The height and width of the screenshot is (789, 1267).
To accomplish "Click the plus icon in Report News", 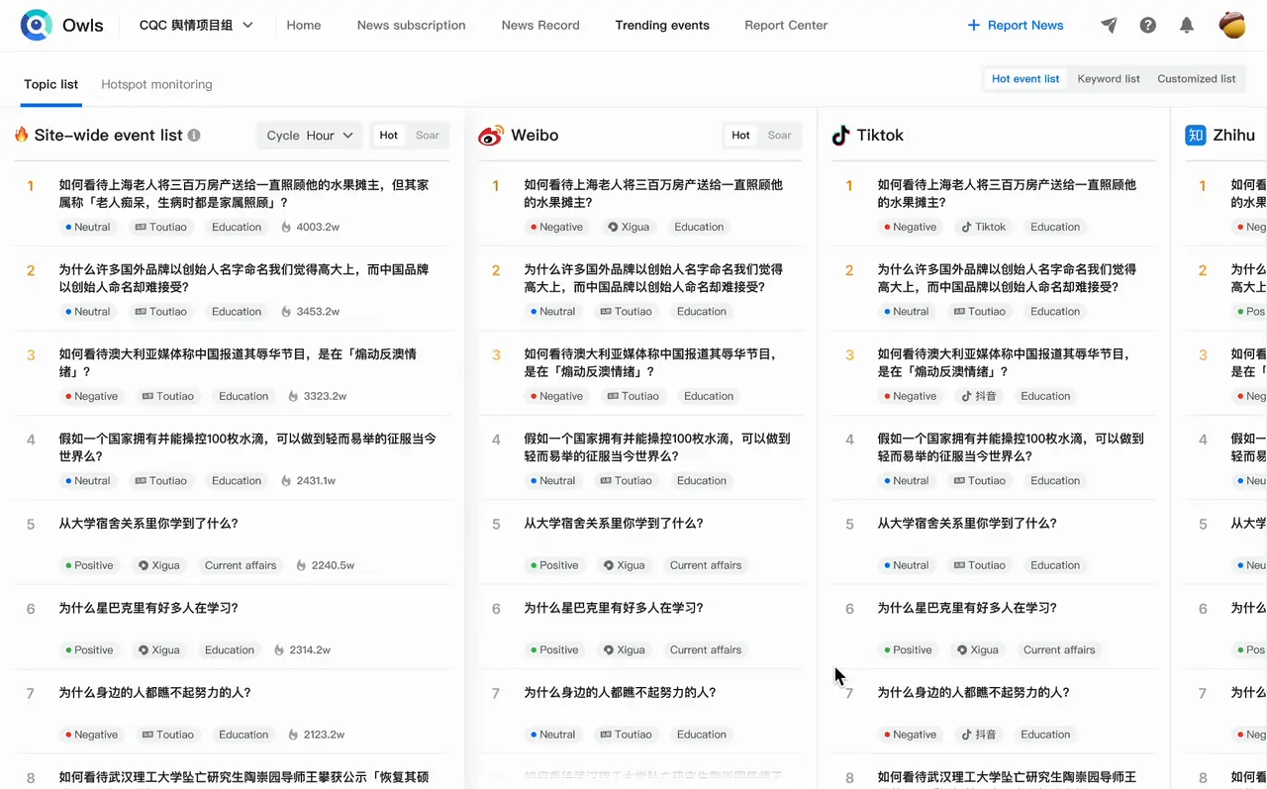I will pos(973,25).
